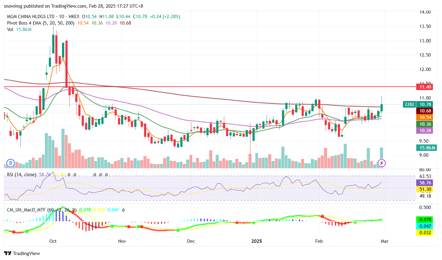Open the TradingView logo at bottom left

(22, 254)
